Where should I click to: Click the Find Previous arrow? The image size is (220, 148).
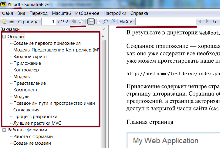point(200,21)
